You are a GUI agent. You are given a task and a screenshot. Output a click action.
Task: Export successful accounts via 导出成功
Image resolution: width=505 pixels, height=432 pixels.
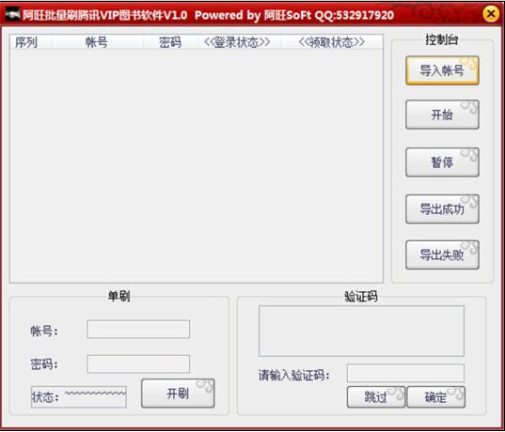point(442,209)
